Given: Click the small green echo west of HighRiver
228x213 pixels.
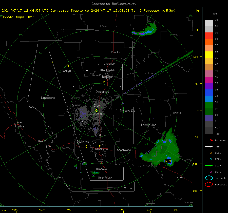Looking at the screenshot, I should click(95, 173).
